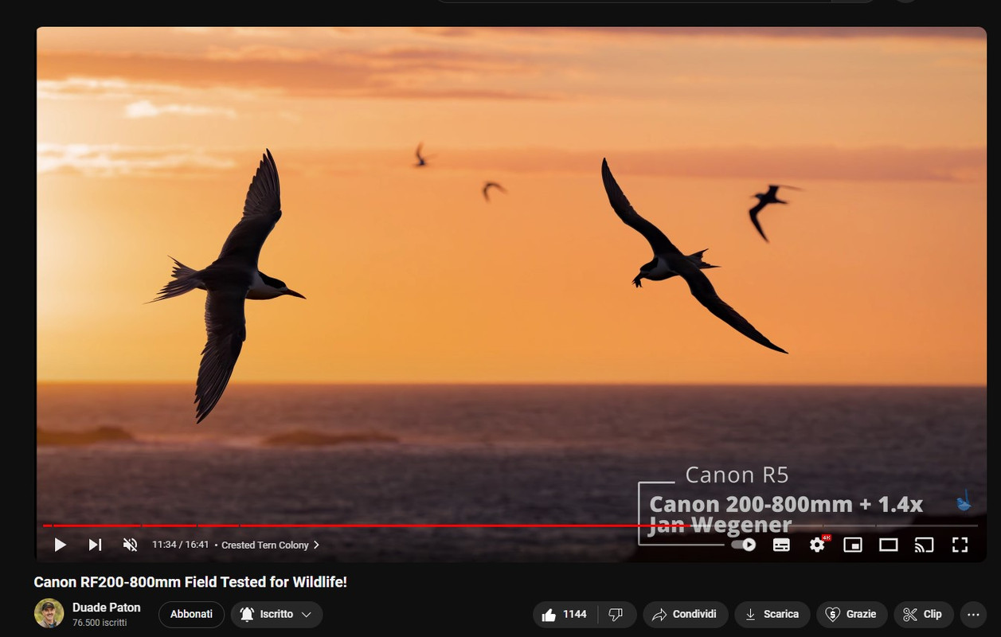Download the video with the Scarica button
Image resolution: width=1001 pixels, height=637 pixels.
point(772,614)
